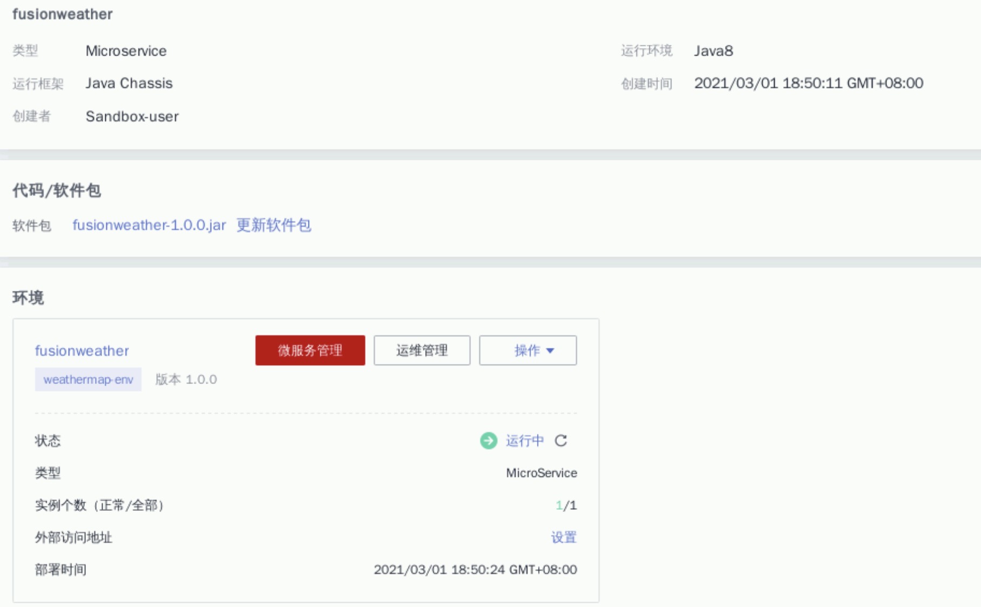Image resolution: width=981 pixels, height=607 pixels.
Task: Click the 版本 1.0.0 label
Action: 186,380
